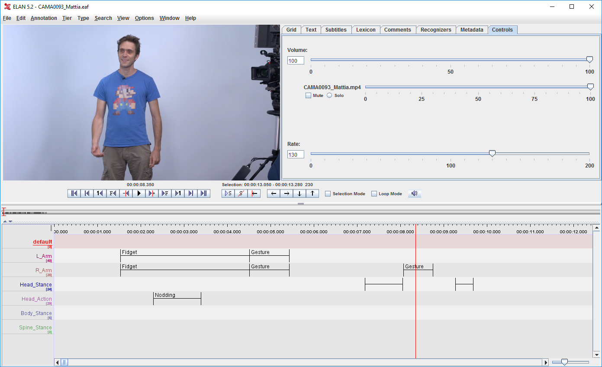
Task: Select the Head_Stance tier label
Action: [x=35, y=285]
